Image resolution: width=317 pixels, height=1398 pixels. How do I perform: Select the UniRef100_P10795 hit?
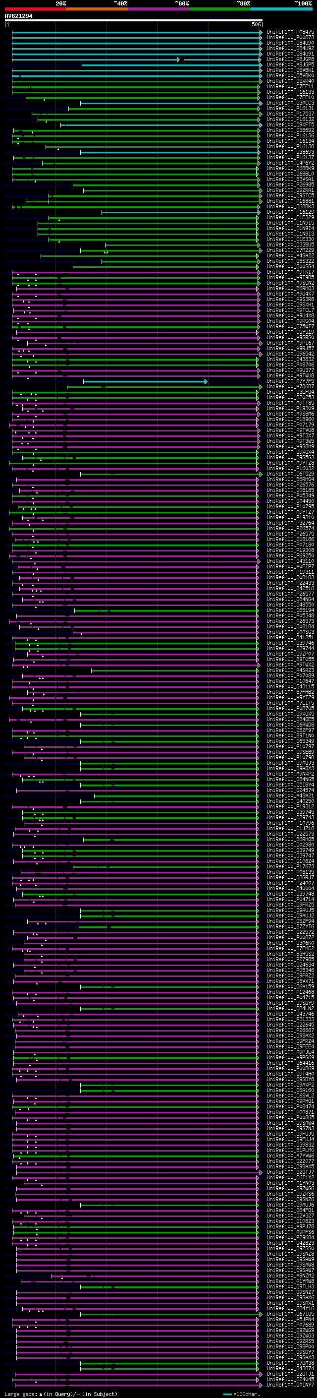[290, 507]
